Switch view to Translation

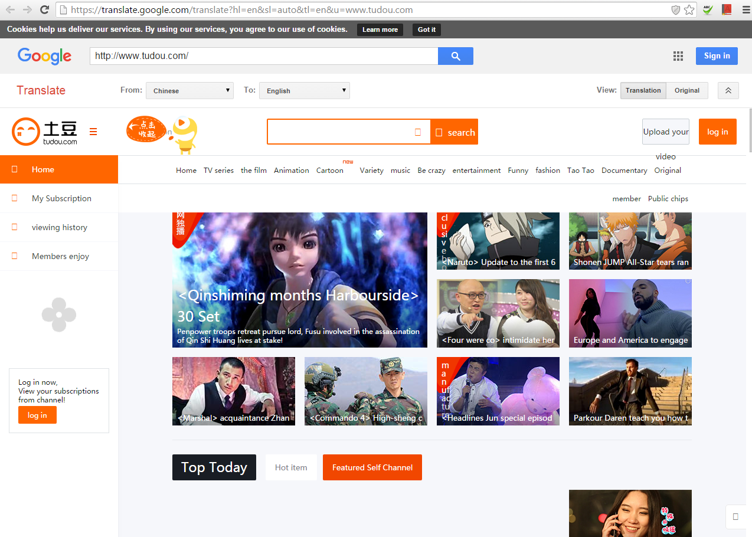pos(643,90)
